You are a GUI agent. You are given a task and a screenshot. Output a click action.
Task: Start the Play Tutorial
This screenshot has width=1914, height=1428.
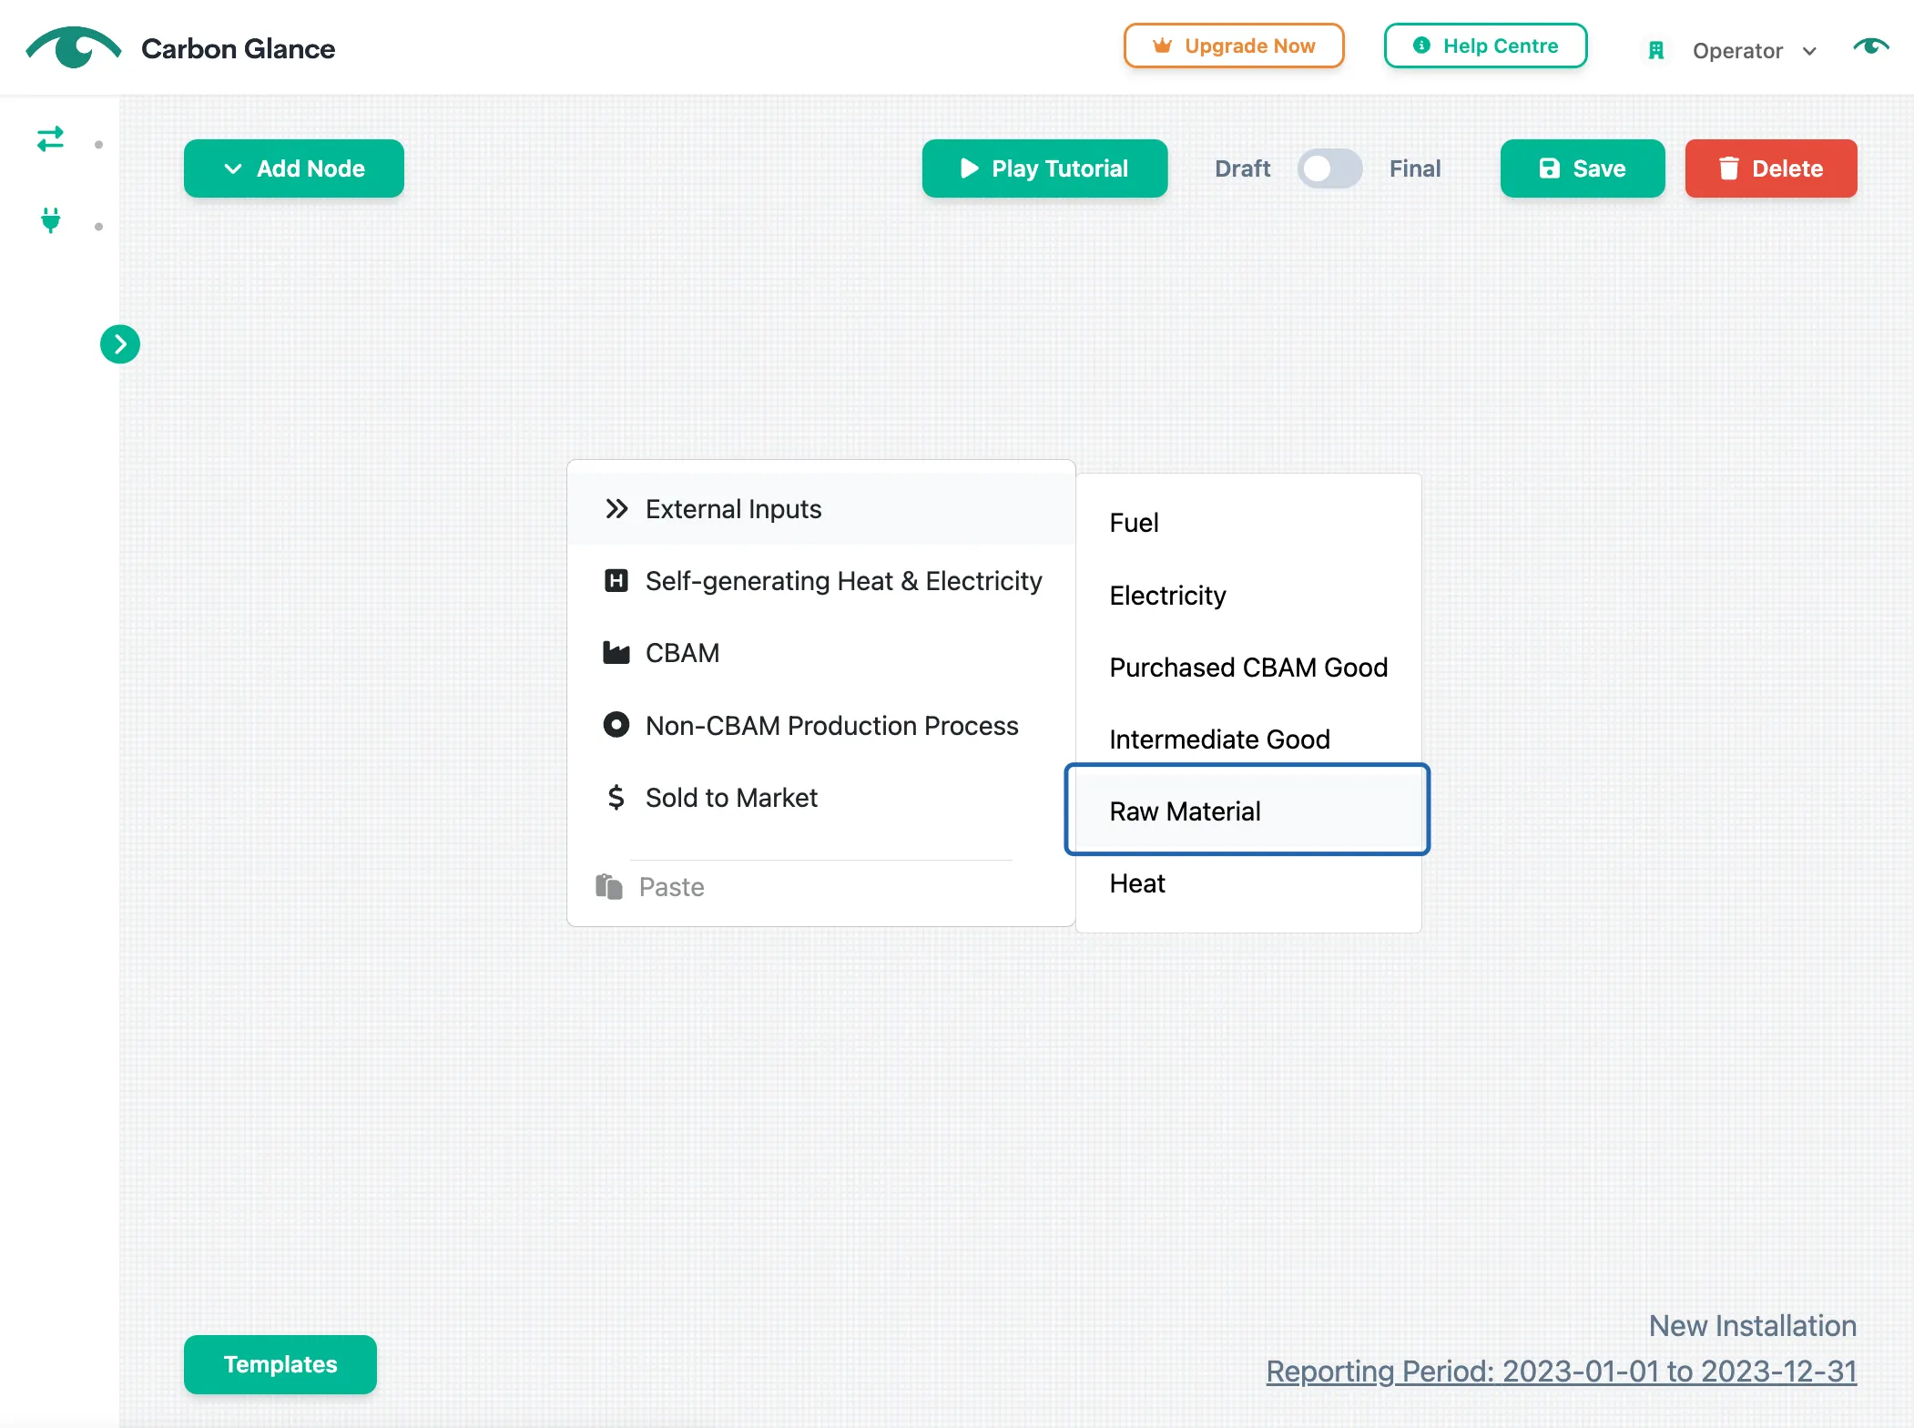coord(1044,168)
